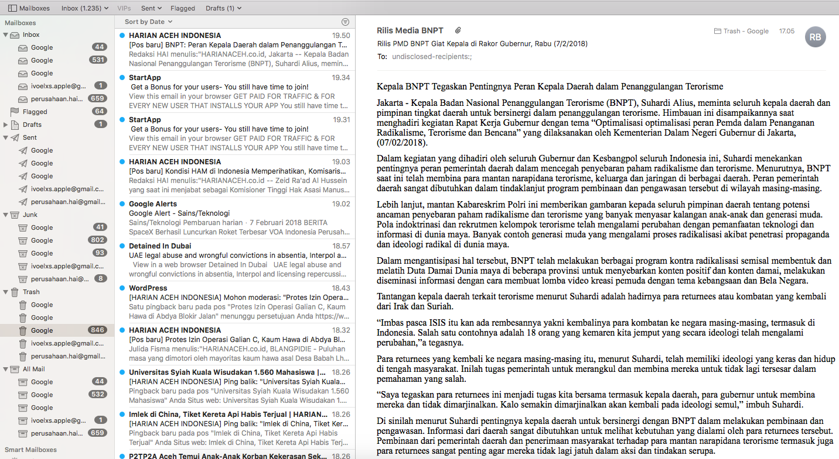Viewport: 839px width, 459px height.
Task: Click the paperclip attachment icon beside Rilis Media BNPT
Action: point(458,30)
